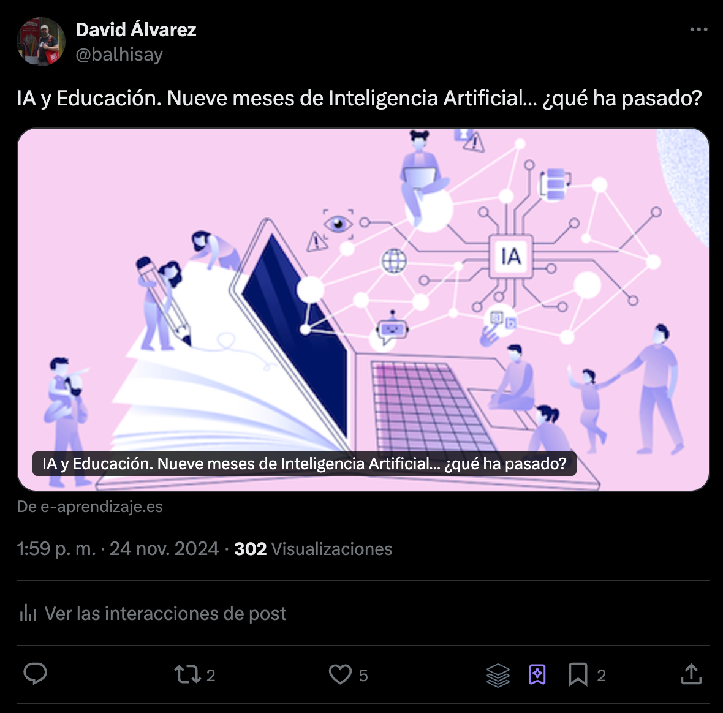
Task: Click the article title caption overlay
Action: click(x=305, y=464)
